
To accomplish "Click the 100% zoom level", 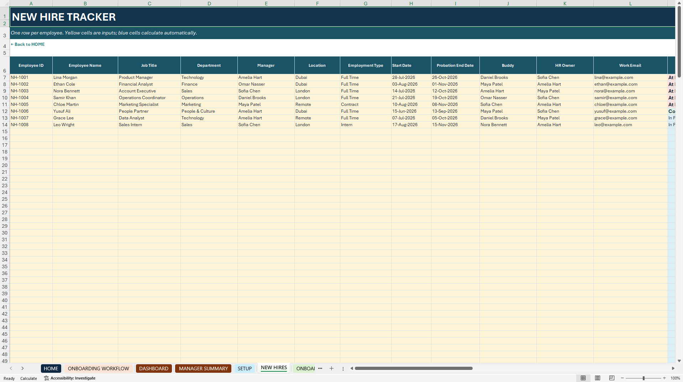I will [x=675, y=378].
